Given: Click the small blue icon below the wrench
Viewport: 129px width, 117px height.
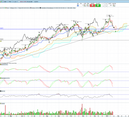Looking at the screenshot, I should click(x=78, y=6).
